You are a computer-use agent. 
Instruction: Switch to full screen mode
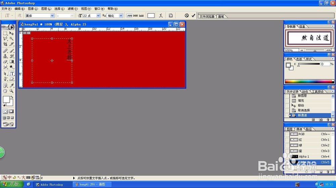[12, 118]
